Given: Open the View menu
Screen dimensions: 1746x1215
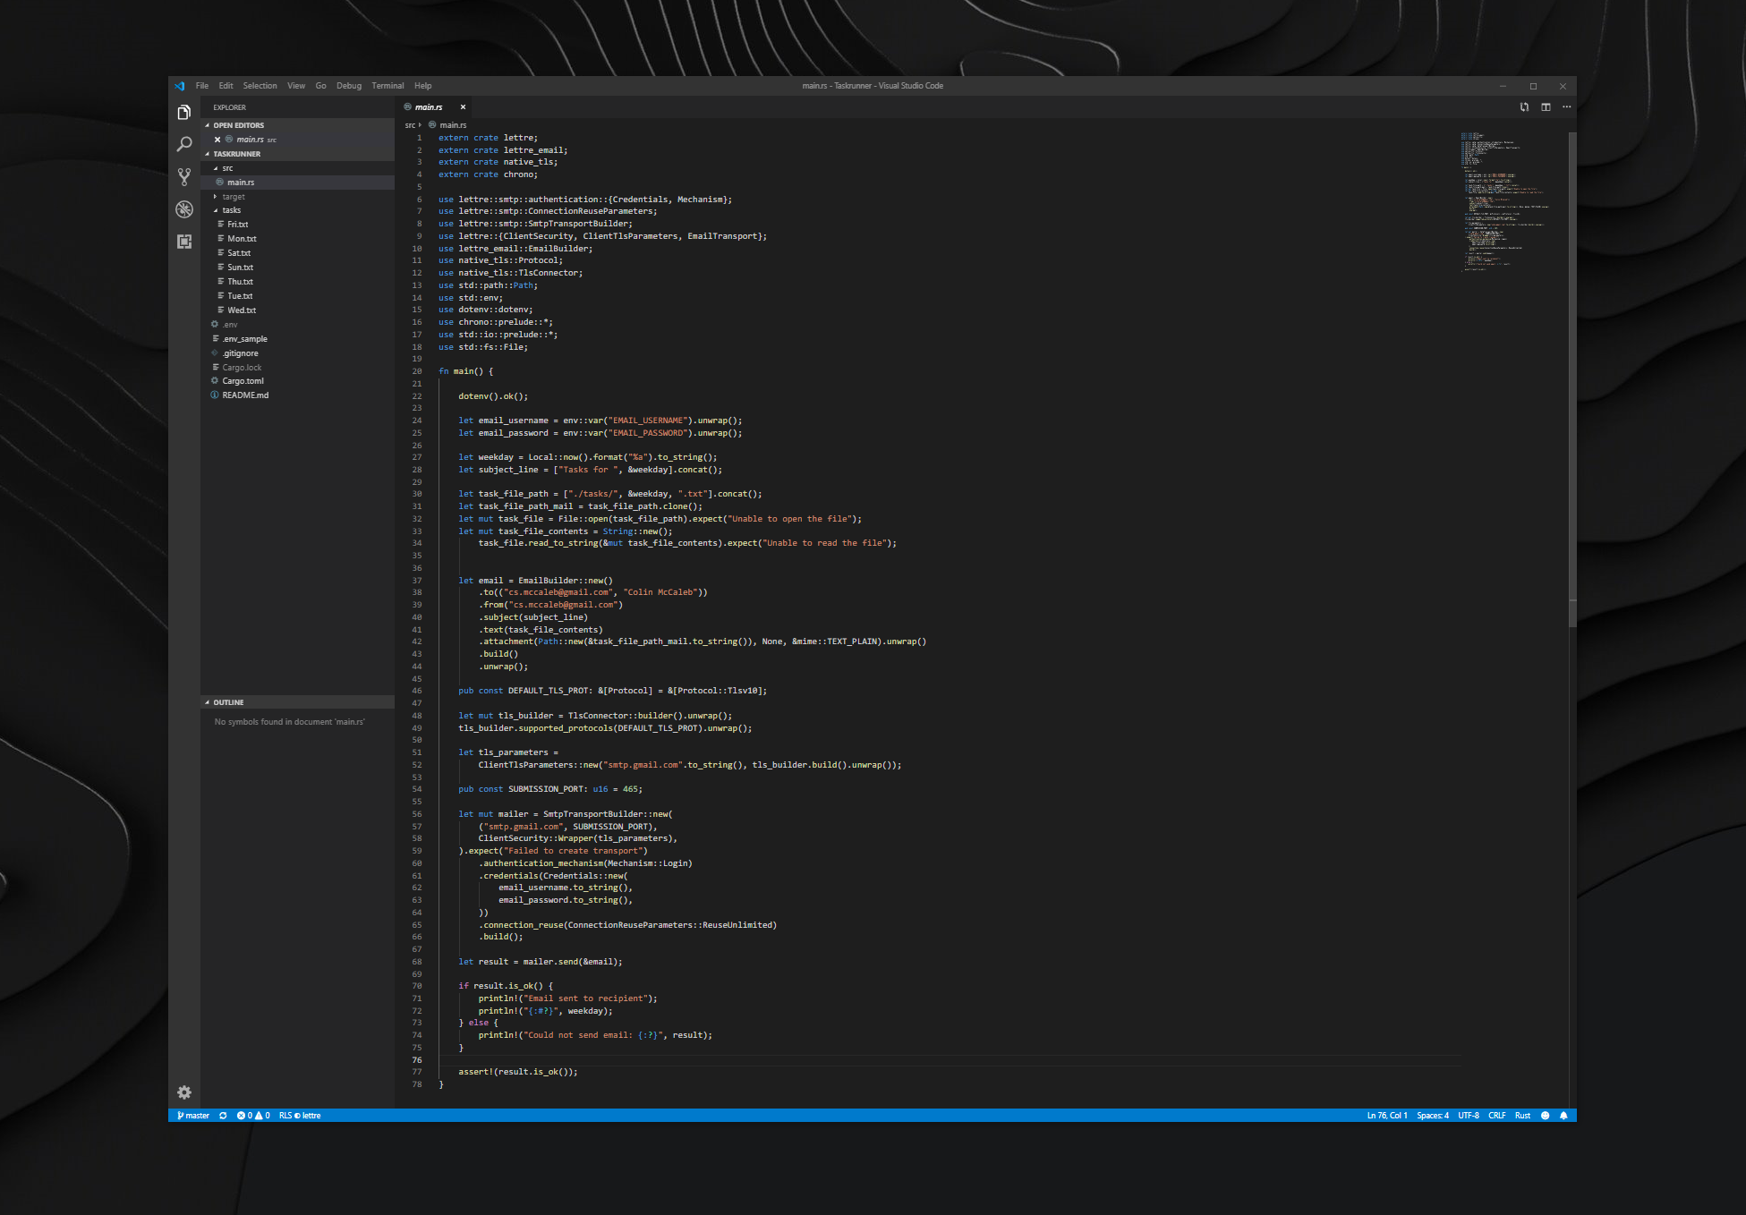Looking at the screenshot, I should 296,86.
